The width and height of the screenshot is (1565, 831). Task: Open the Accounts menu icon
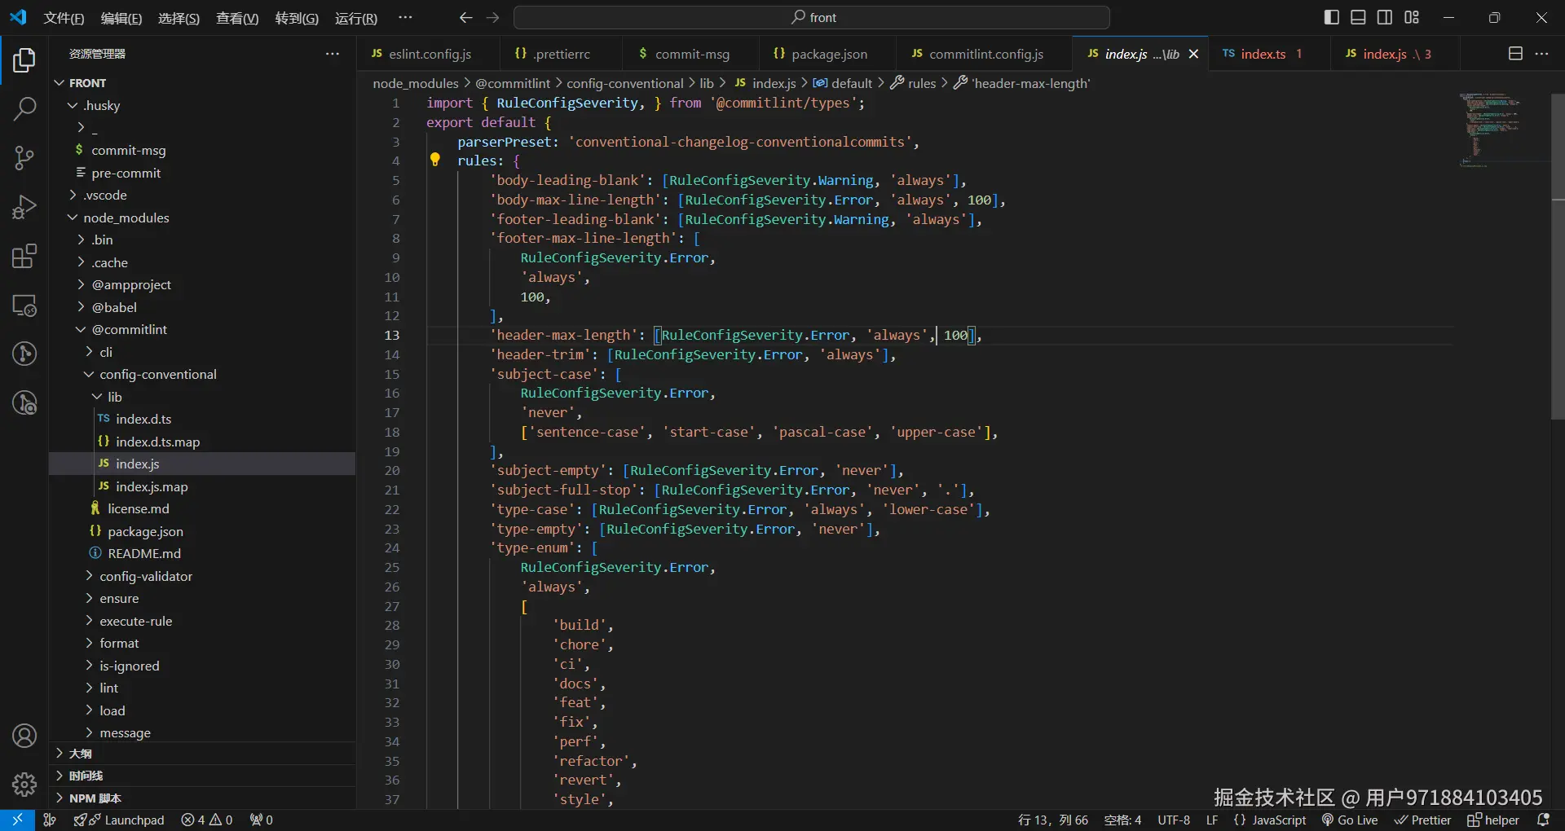(24, 736)
